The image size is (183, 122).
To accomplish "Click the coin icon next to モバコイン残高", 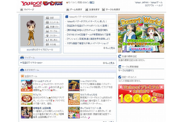I will coord(67,3).
